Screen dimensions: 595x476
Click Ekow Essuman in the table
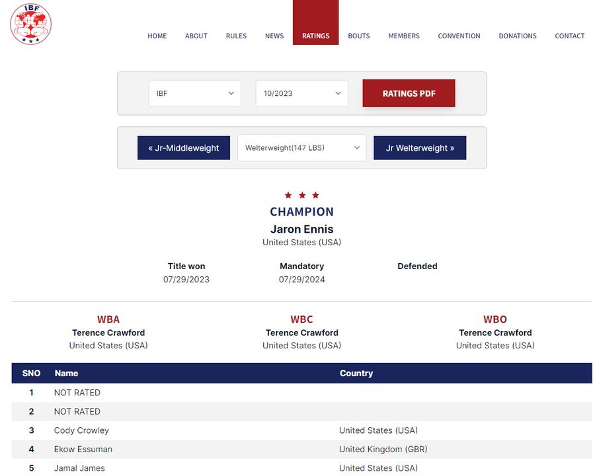pos(83,450)
